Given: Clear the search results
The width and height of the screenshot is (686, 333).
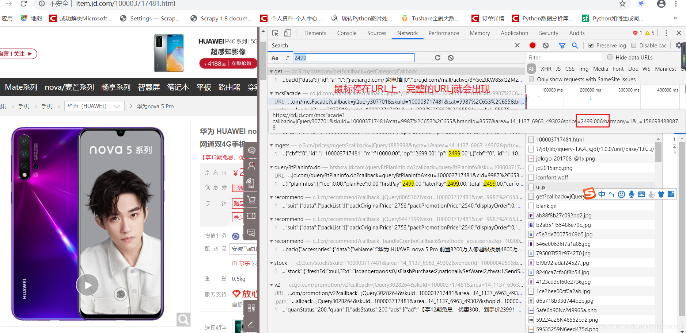Looking at the screenshot, I should pos(451,58).
